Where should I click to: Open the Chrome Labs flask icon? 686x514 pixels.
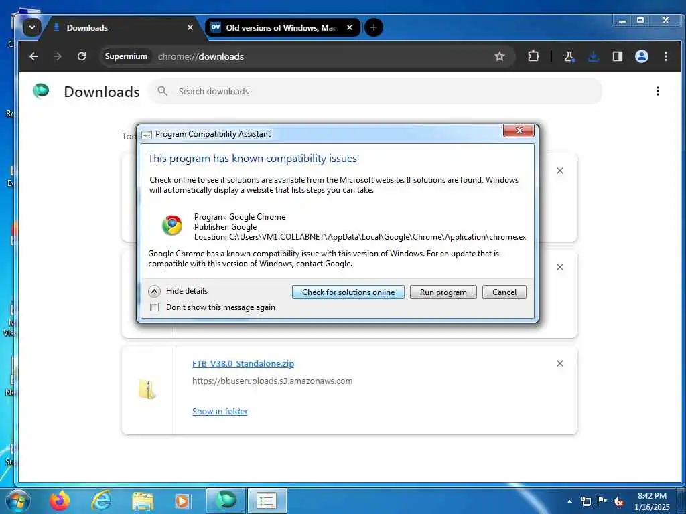[569, 56]
